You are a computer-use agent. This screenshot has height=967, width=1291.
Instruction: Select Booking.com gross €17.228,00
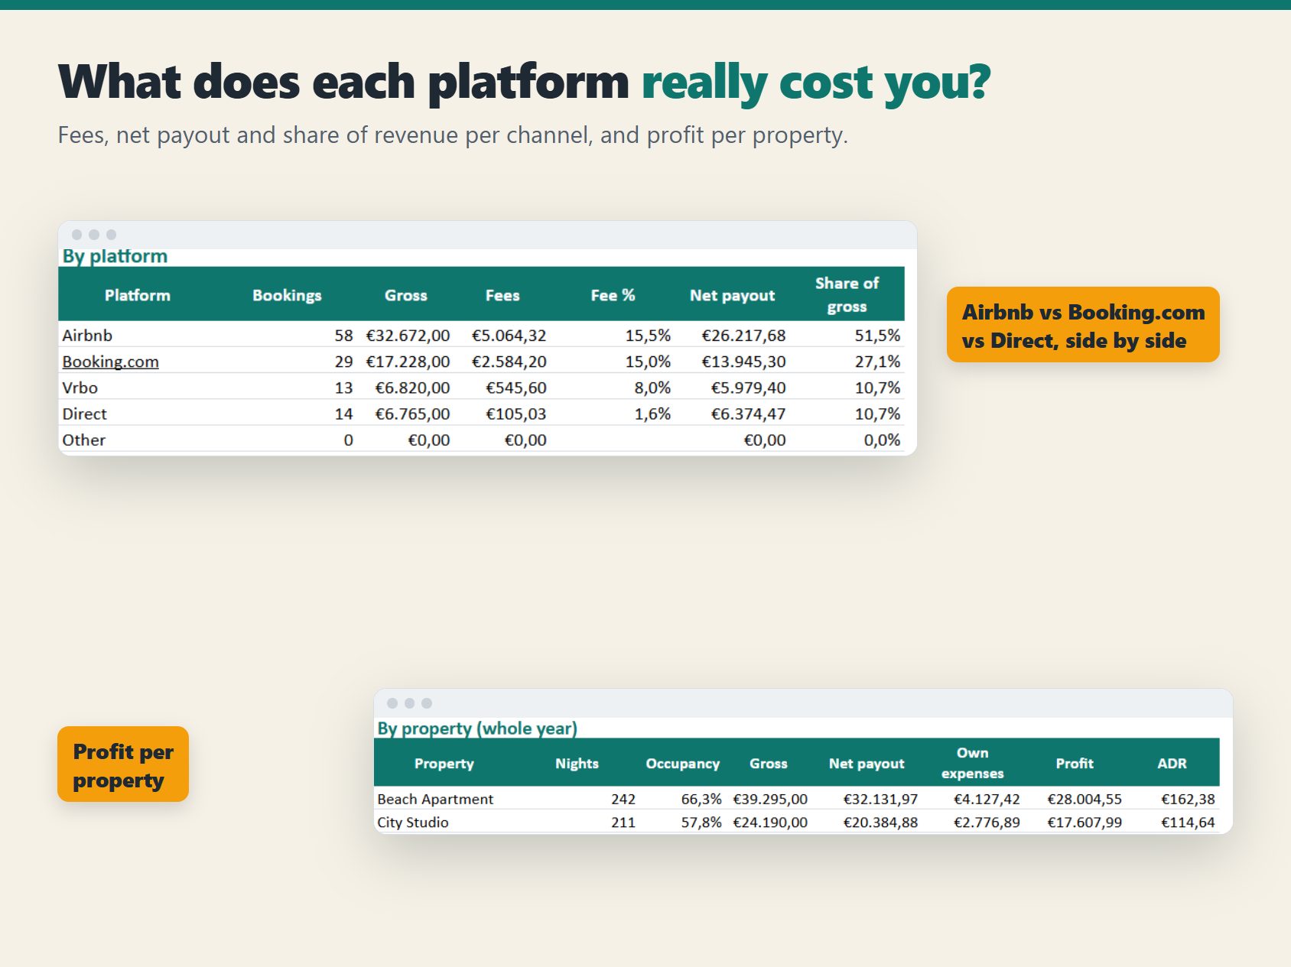pos(408,362)
